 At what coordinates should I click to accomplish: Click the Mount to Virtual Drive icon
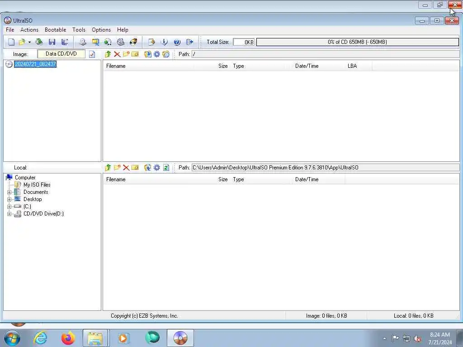pyautogui.click(x=120, y=42)
